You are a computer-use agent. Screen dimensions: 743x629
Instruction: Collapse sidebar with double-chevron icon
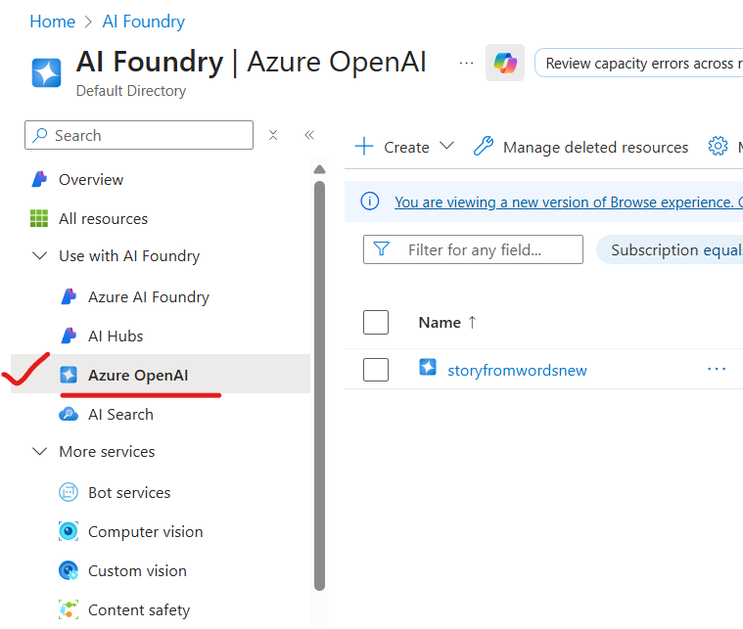coord(309,135)
